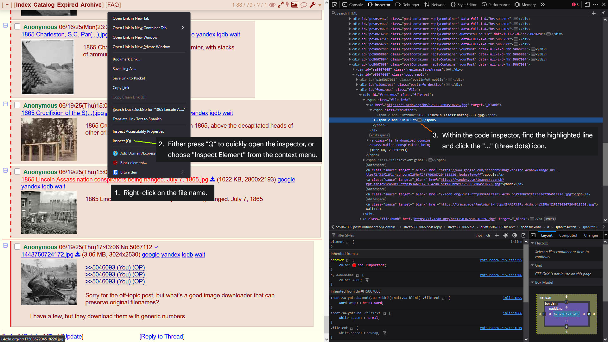The image size is (608, 342).
Task: Toggle the .cls classes panel
Action: [488, 235]
